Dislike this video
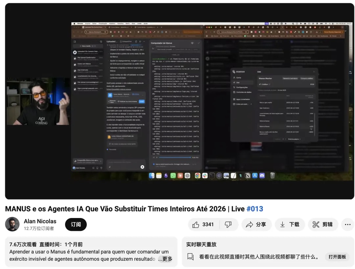Image resolution: width=355 pixels, height=269 pixels. (x=228, y=224)
